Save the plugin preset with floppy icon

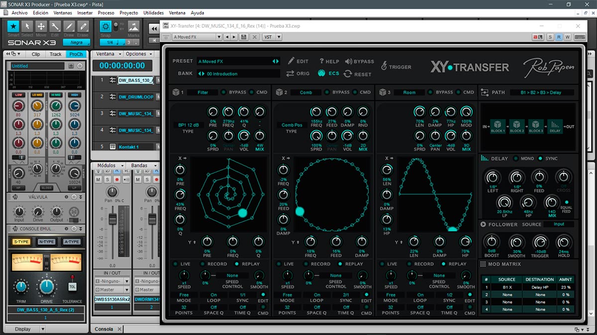pyautogui.click(x=244, y=37)
